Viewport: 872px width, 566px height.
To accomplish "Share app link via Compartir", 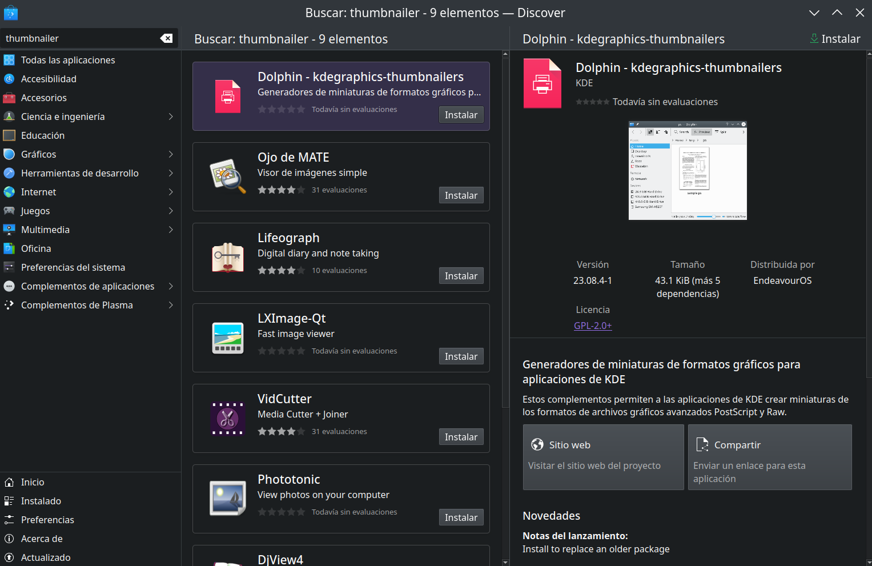I will (x=770, y=457).
